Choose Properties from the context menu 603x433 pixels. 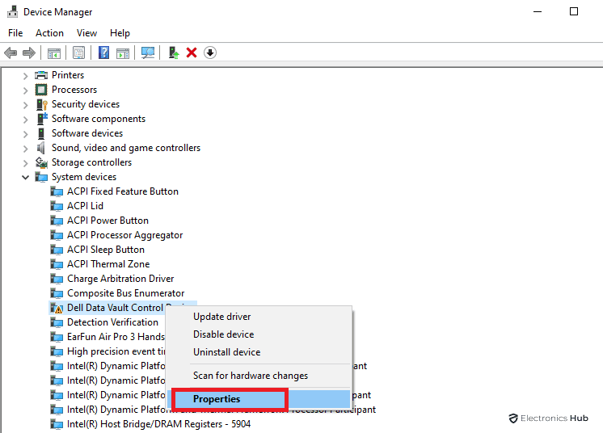[217, 399]
